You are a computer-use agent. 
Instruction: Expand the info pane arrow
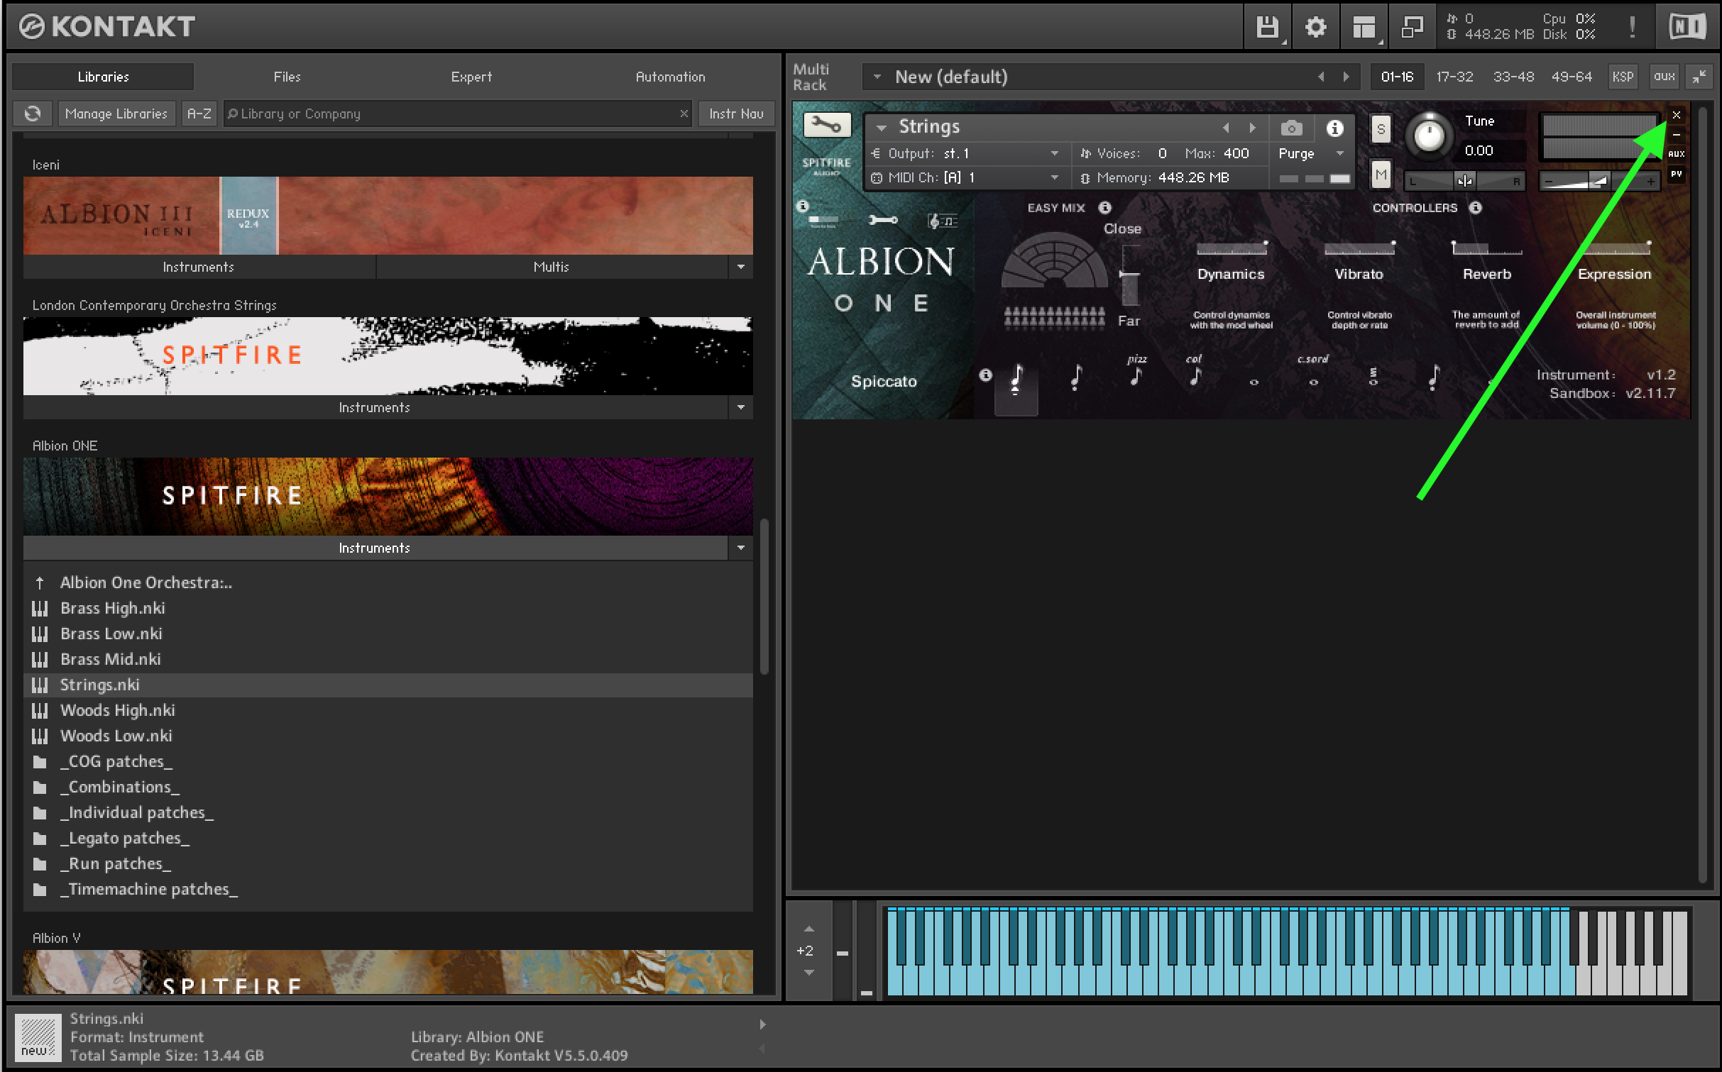(x=762, y=1024)
